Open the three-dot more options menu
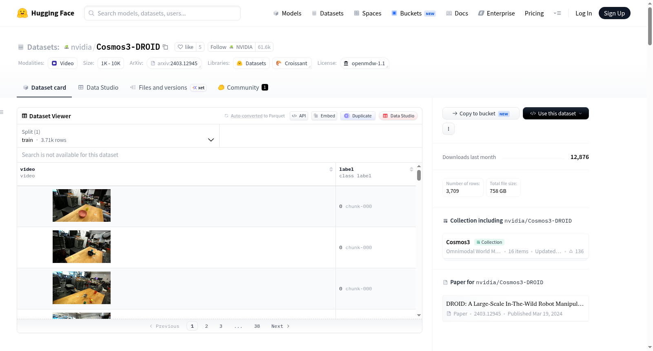Screen dimensions: 653x351 pyautogui.click(x=449, y=129)
